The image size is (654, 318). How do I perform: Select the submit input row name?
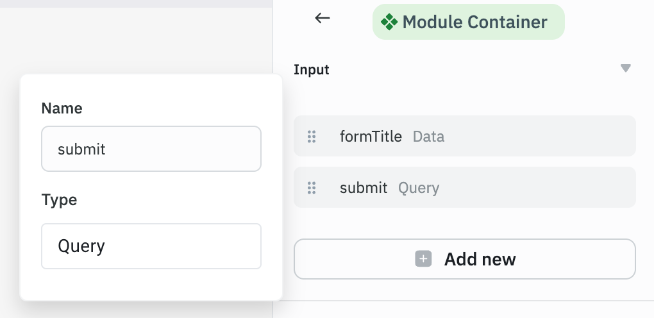(x=364, y=188)
